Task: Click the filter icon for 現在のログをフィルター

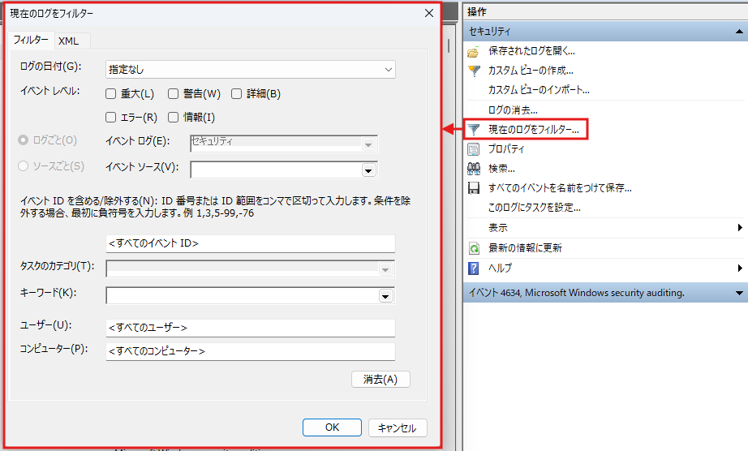Action: [474, 130]
